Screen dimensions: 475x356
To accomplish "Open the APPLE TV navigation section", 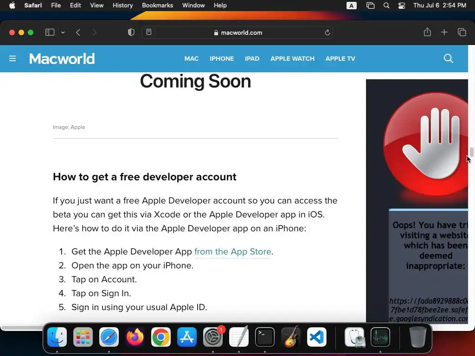I will coord(340,58).
